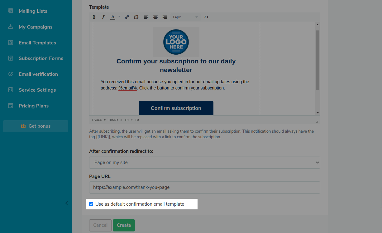Apply italic formatting in the editor
Image resolution: width=382 pixels, height=233 pixels.
click(x=103, y=17)
